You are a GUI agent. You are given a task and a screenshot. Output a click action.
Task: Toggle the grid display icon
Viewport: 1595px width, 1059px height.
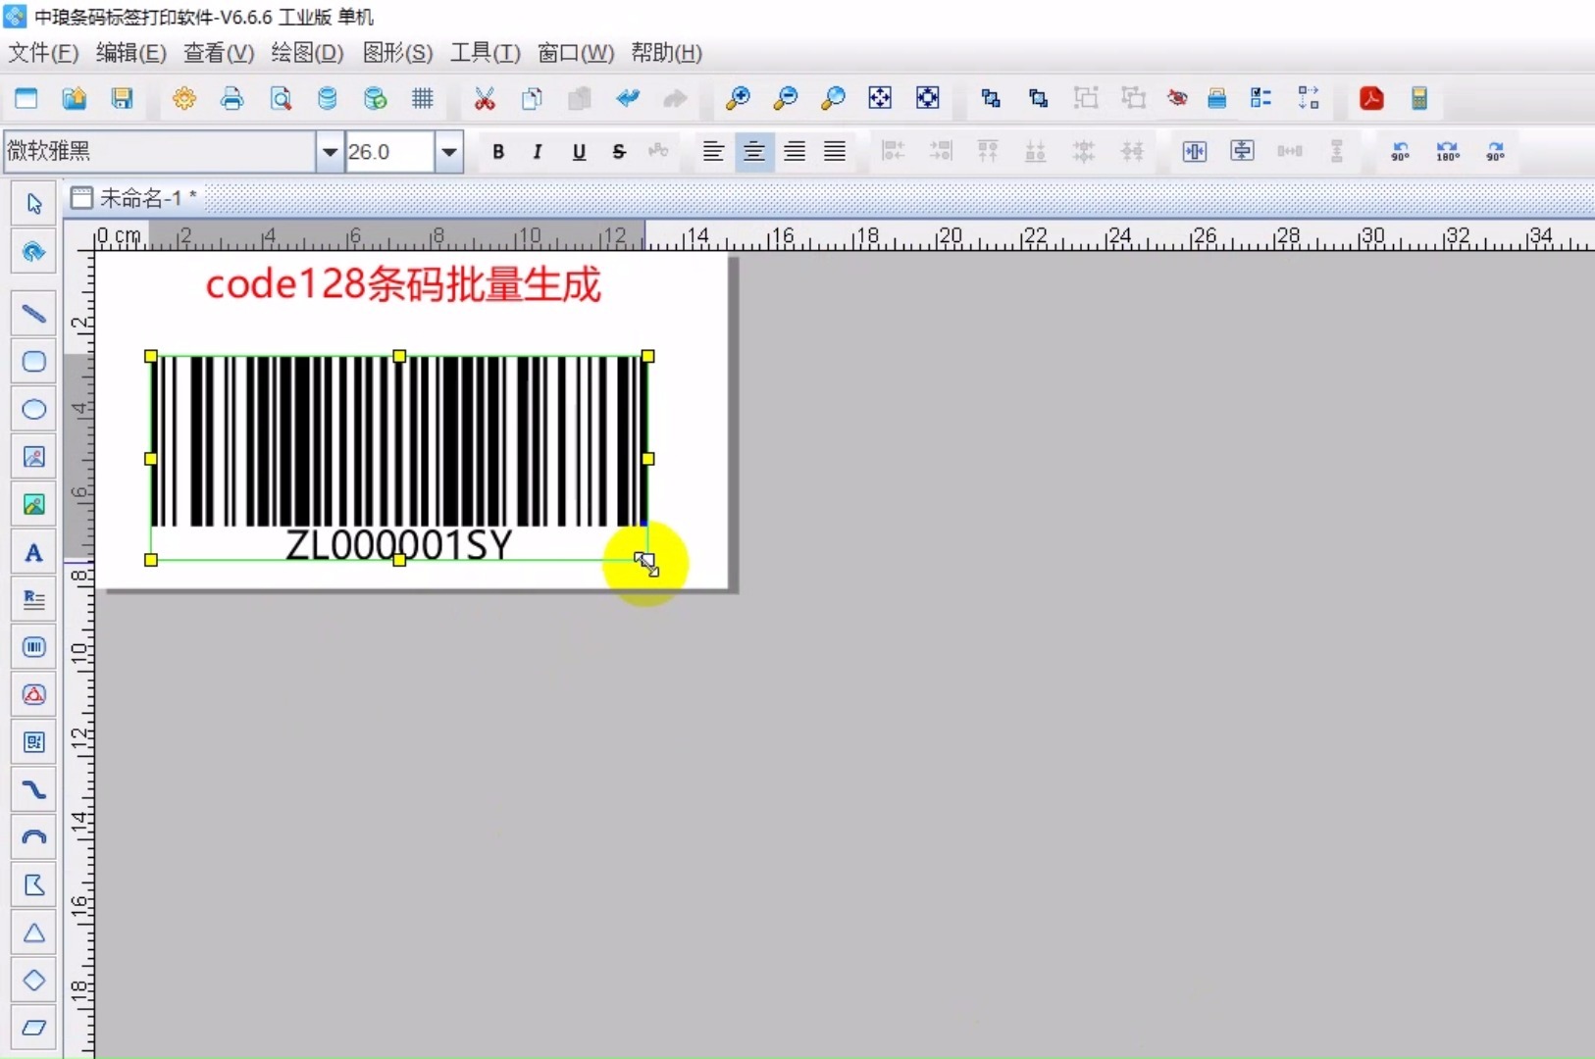pos(423,98)
